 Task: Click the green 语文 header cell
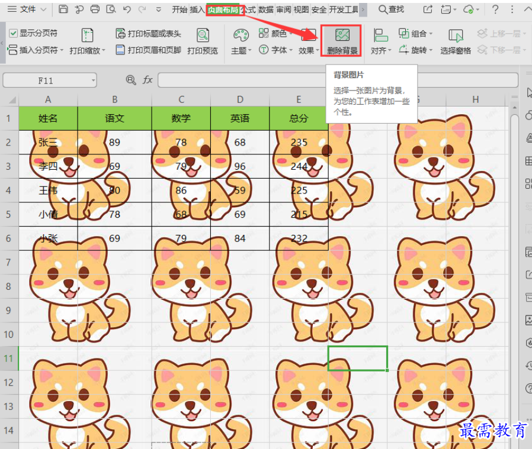[x=115, y=118]
